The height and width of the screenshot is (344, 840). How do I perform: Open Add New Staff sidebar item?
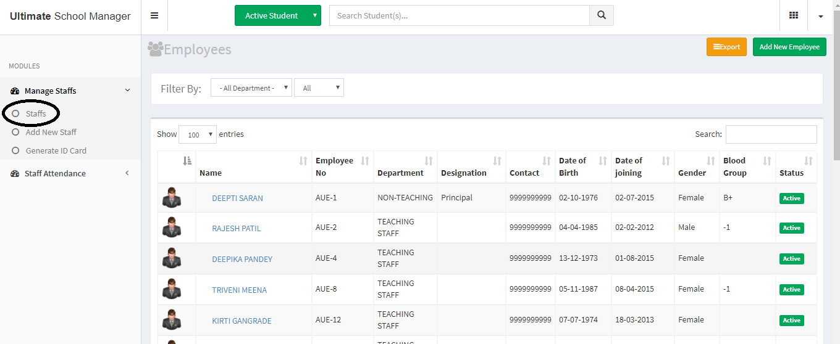[51, 132]
